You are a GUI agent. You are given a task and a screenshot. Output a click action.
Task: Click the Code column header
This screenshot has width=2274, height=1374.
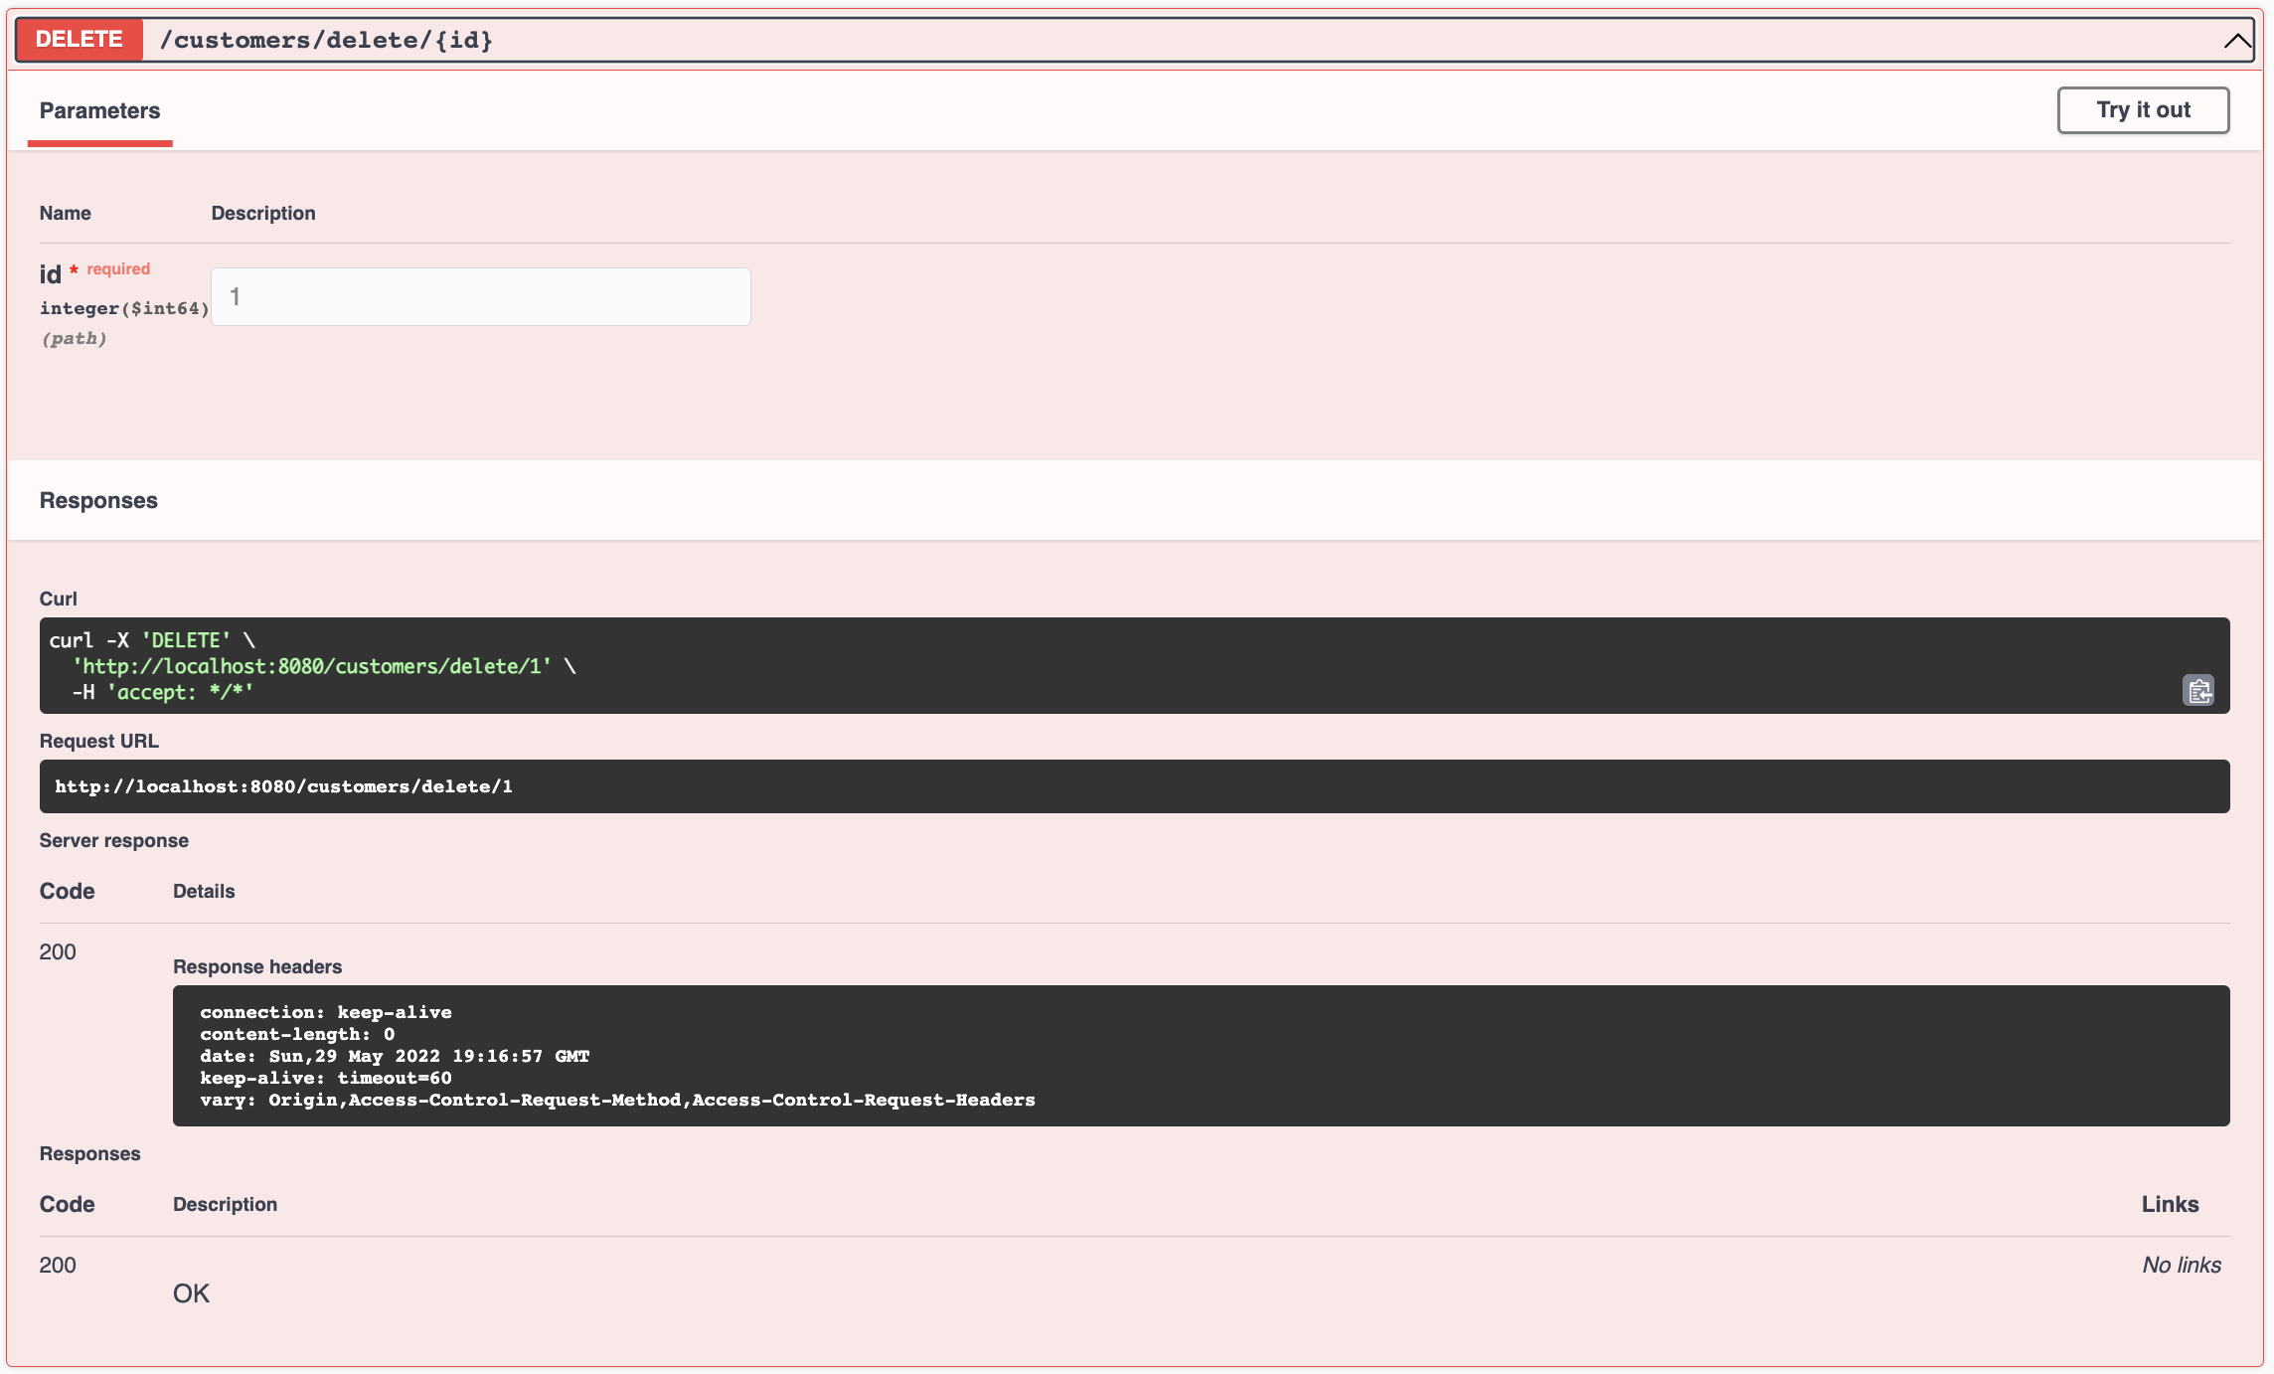(66, 891)
